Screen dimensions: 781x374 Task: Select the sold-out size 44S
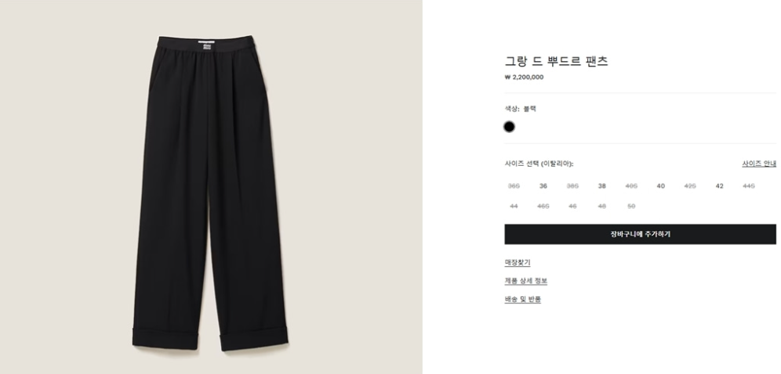click(x=749, y=186)
